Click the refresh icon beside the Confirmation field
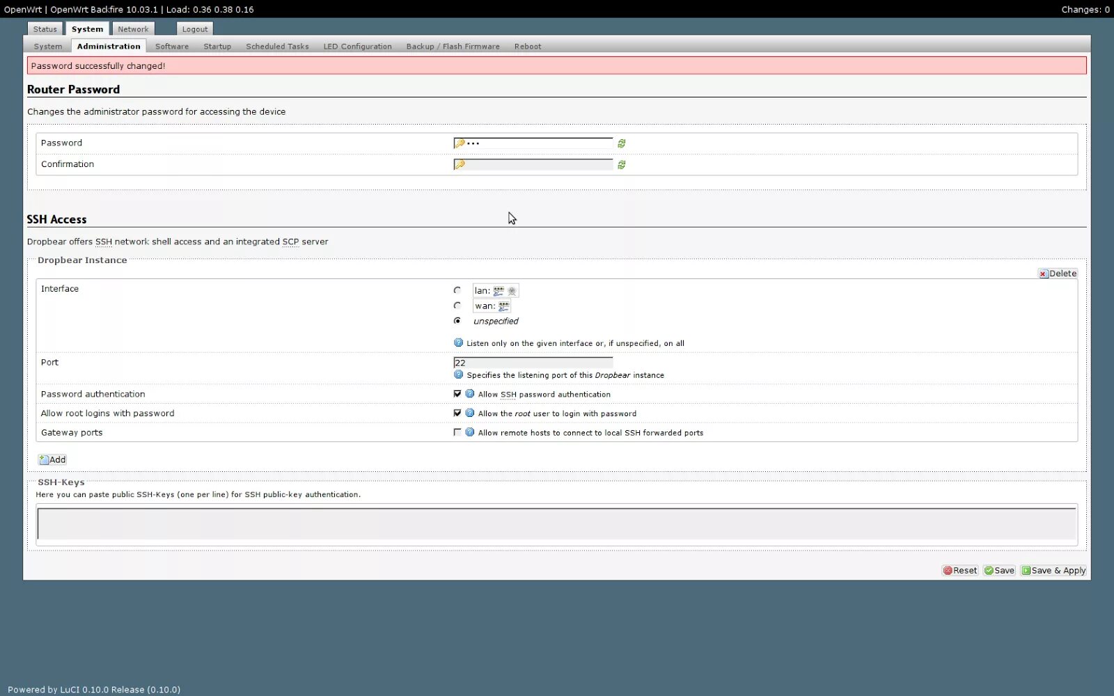The width and height of the screenshot is (1114, 696). (x=621, y=164)
